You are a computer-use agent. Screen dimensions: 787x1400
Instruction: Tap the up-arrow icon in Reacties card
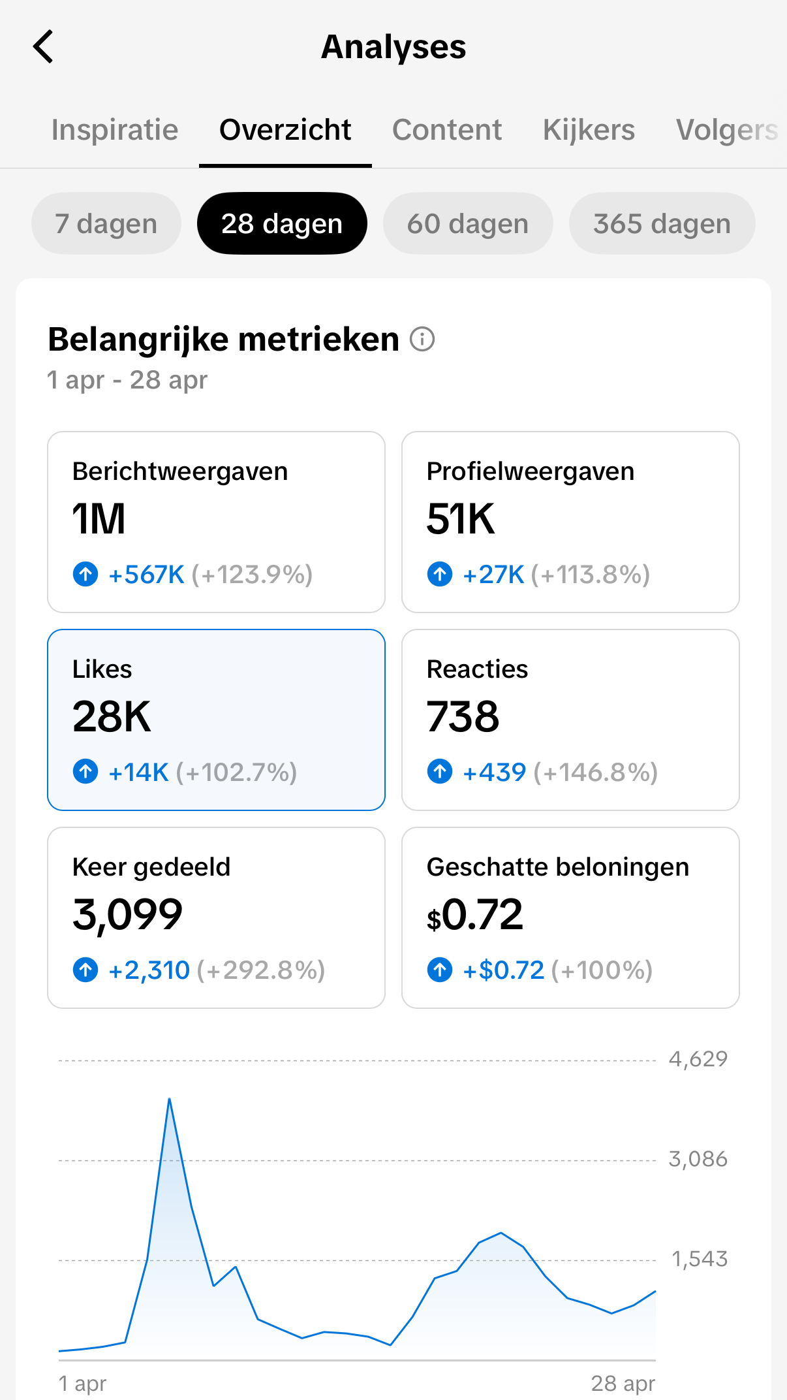point(440,772)
